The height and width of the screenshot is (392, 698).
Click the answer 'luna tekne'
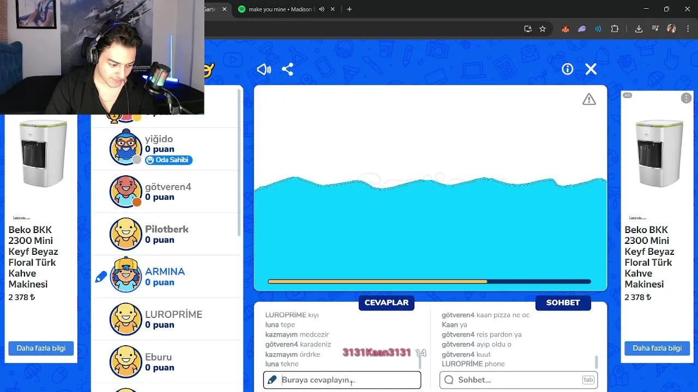tap(282, 364)
